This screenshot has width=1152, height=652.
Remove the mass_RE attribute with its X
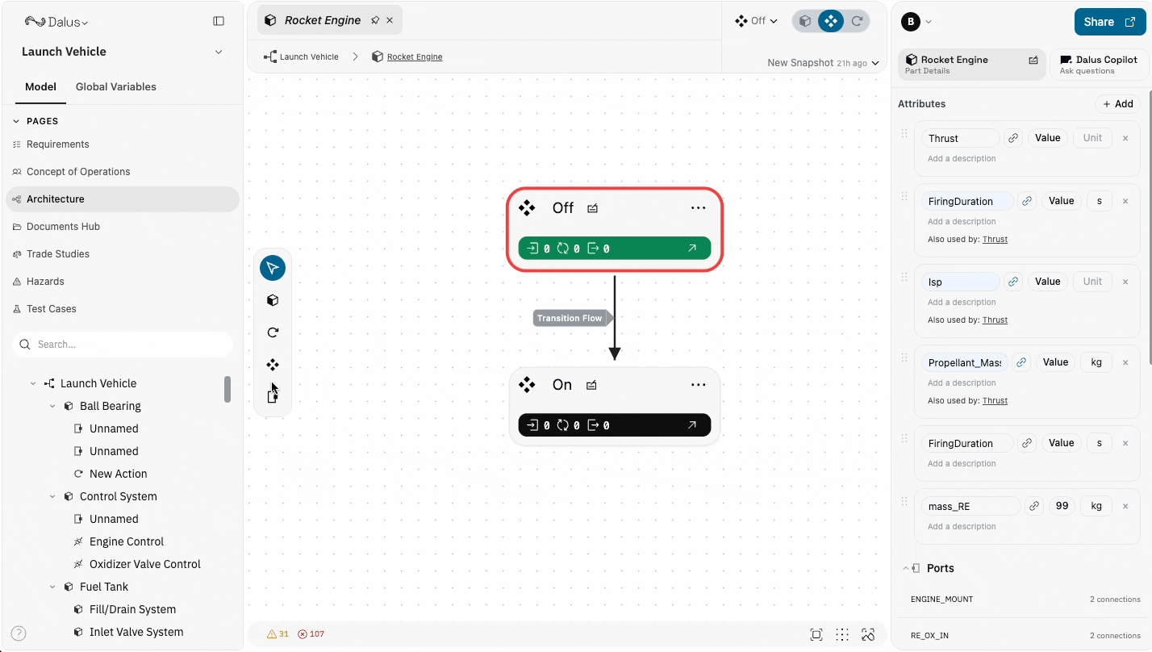tap(1125, 506)
